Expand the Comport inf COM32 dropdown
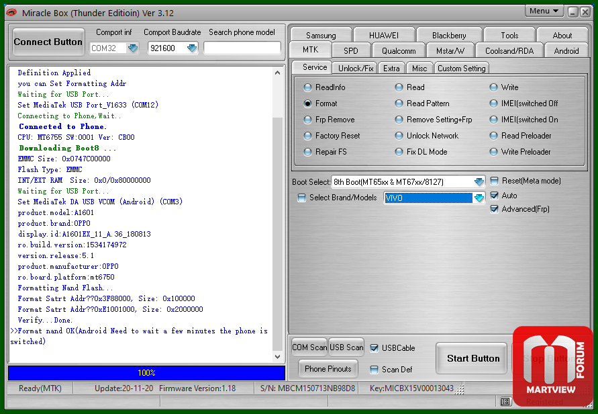Viewport: 598px width, 414px height. click(133, 48)
